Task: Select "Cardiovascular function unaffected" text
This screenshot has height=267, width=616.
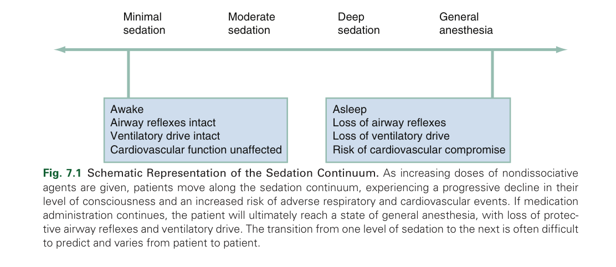Action: click(196, 150)
